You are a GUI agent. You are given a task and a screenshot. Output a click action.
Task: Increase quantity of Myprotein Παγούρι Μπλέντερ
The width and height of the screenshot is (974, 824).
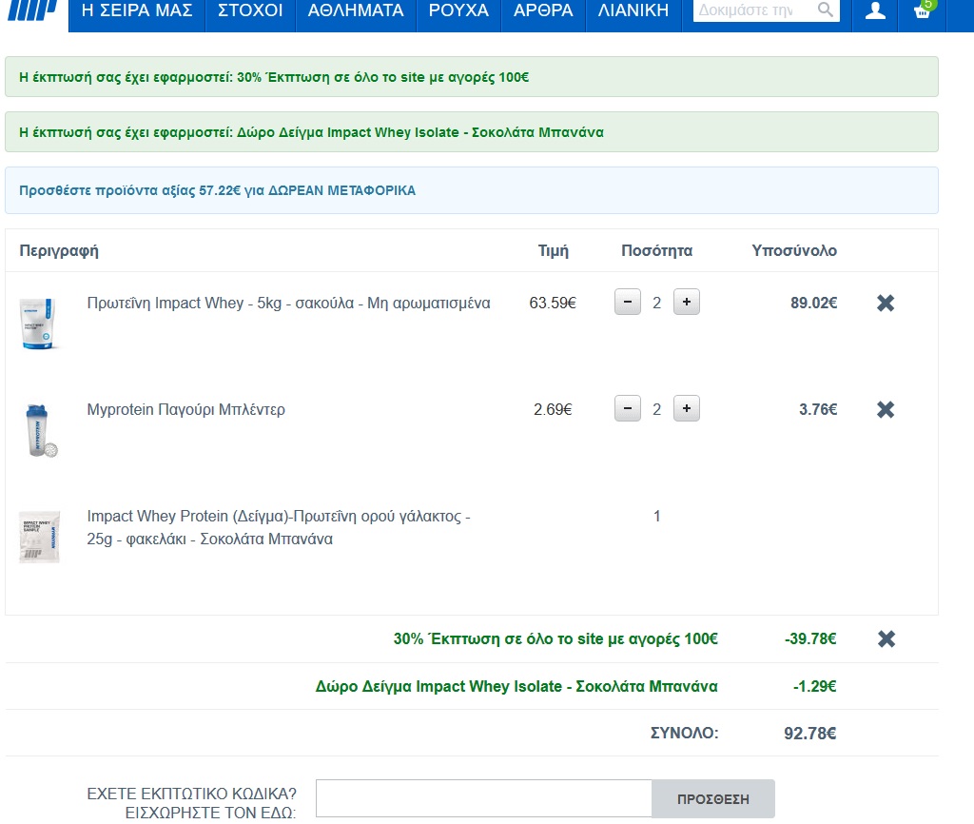click(687, 408)
